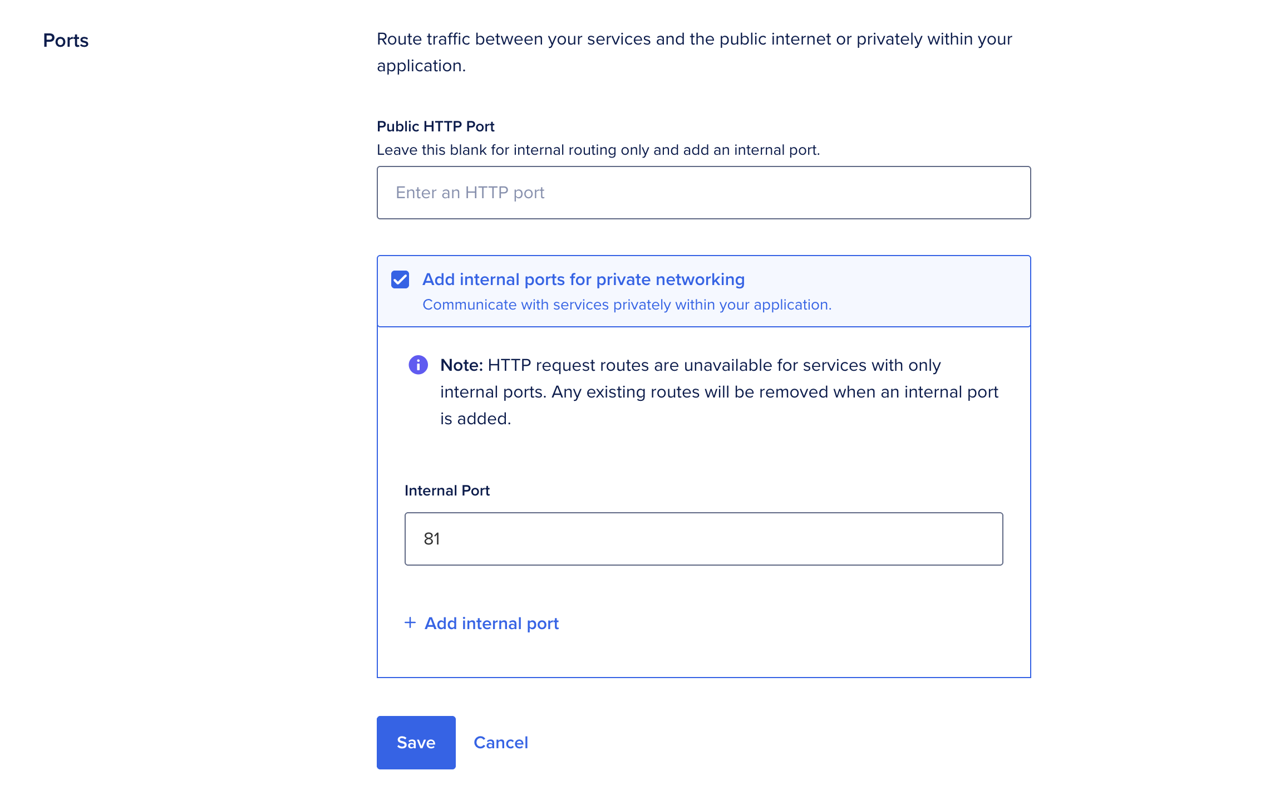Click inside the Enter an HTTP port field
This screenshot has width=1280, height=785.
703,192
